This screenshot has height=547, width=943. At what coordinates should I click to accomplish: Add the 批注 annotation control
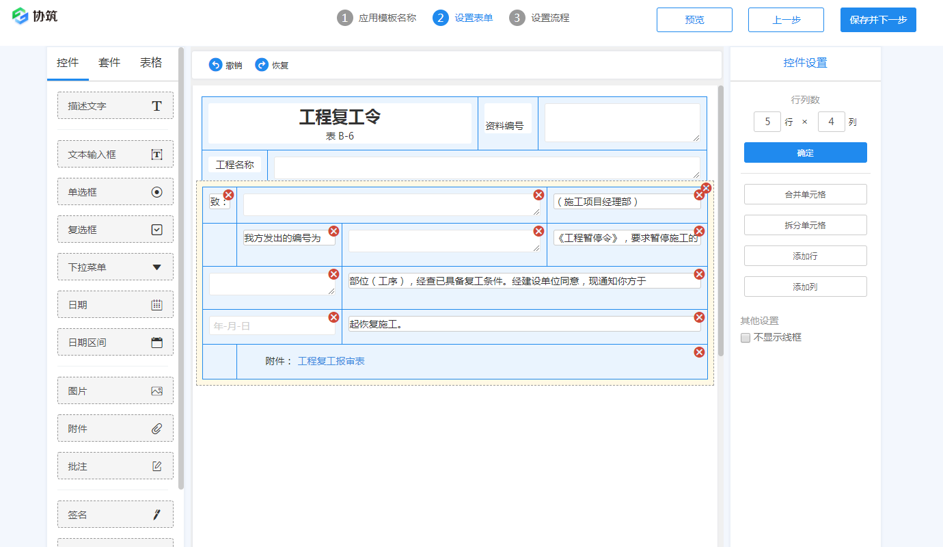coord(115,466)
